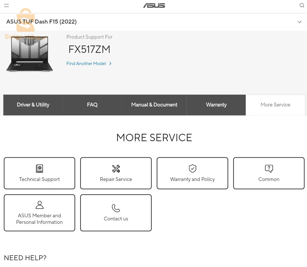Click the Contact us phone icon
Viewport: 307px width, 267px height.
116,208
